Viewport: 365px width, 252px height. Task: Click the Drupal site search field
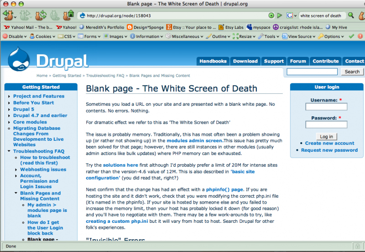(x=312, y=72)
